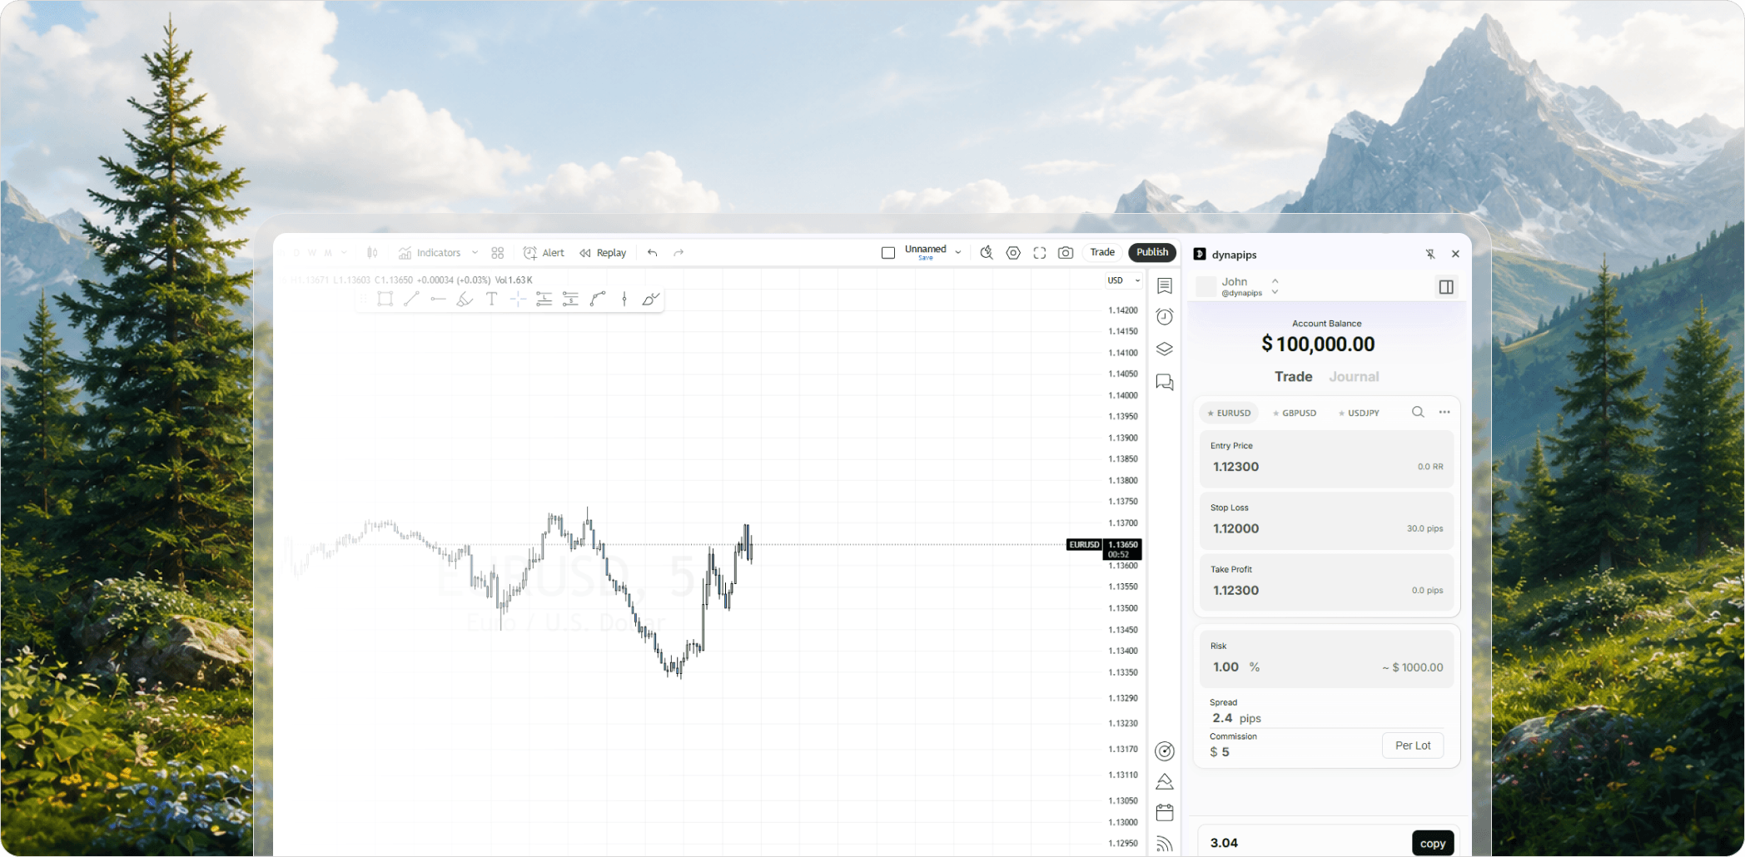Toggle fullscreen mode
1745x857 pixels.
1040,253
